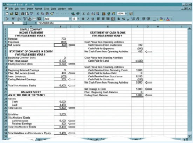
Task: Click the vertical scrollbar up arrow
Action: click(189, 28)
